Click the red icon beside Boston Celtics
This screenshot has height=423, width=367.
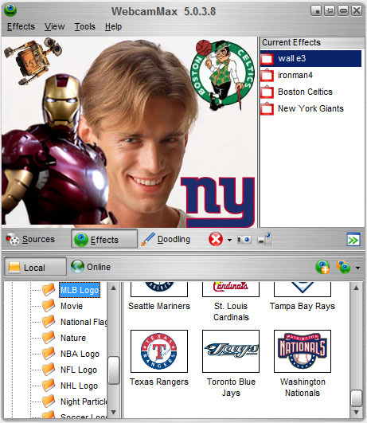point(267,92)
